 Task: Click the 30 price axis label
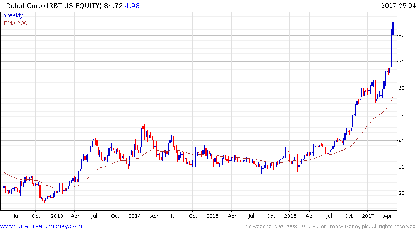pos(401,167)
